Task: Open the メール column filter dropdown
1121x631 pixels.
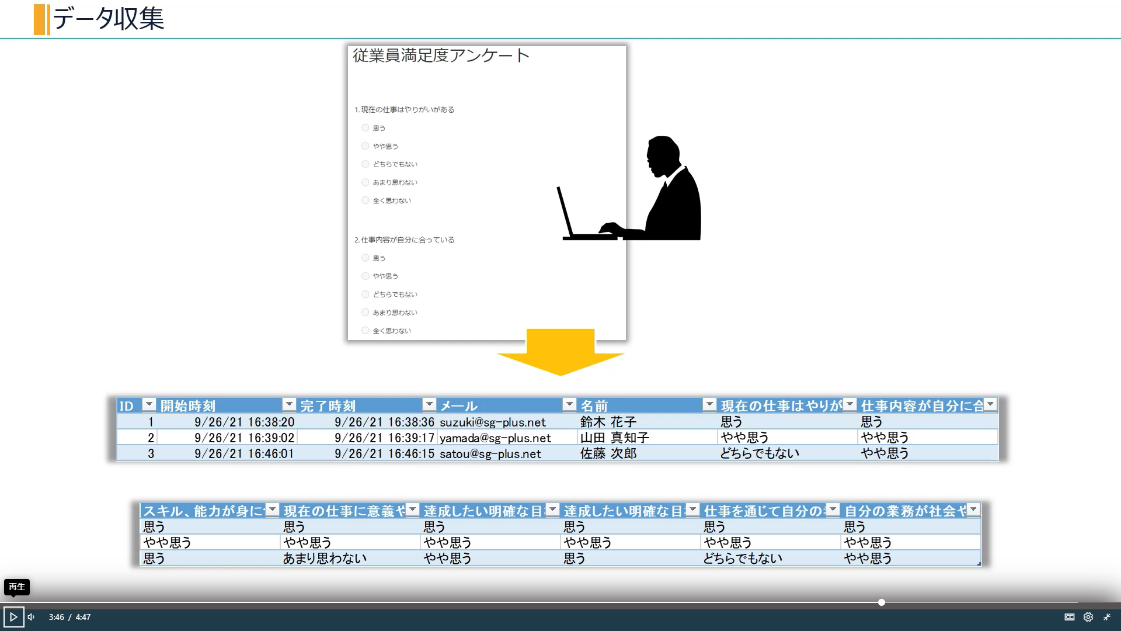Action: 569,404
